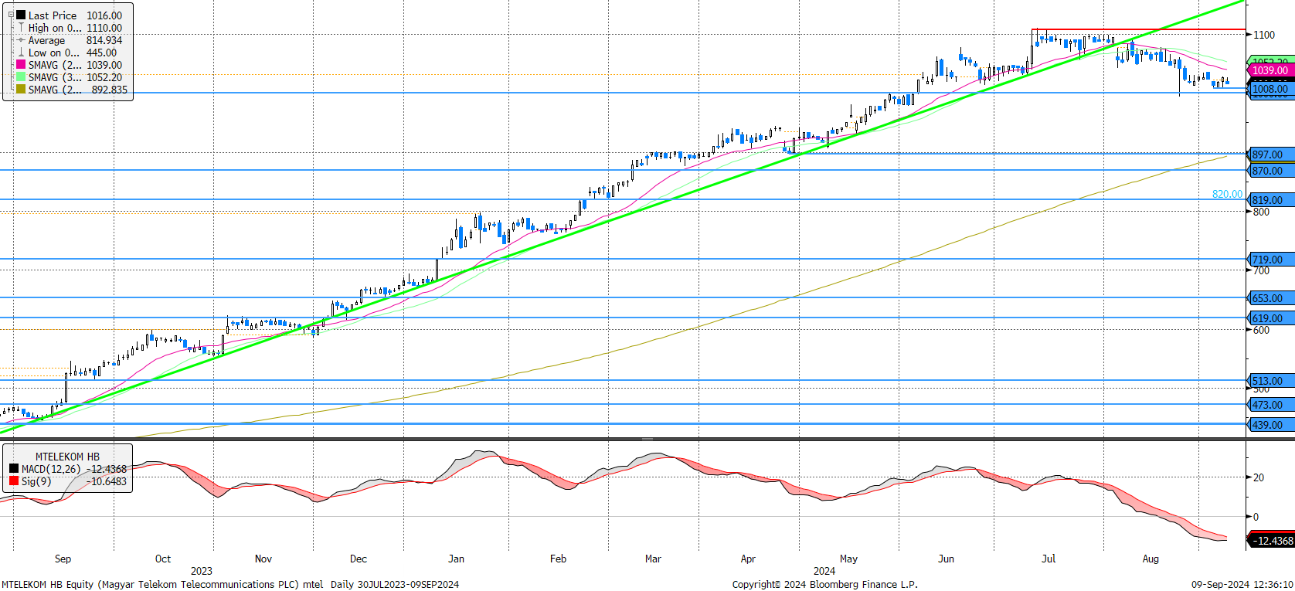Click the 20 label on MACD axis
The height and width of the screenshot is (591, 1295).
coord(1259,477)
